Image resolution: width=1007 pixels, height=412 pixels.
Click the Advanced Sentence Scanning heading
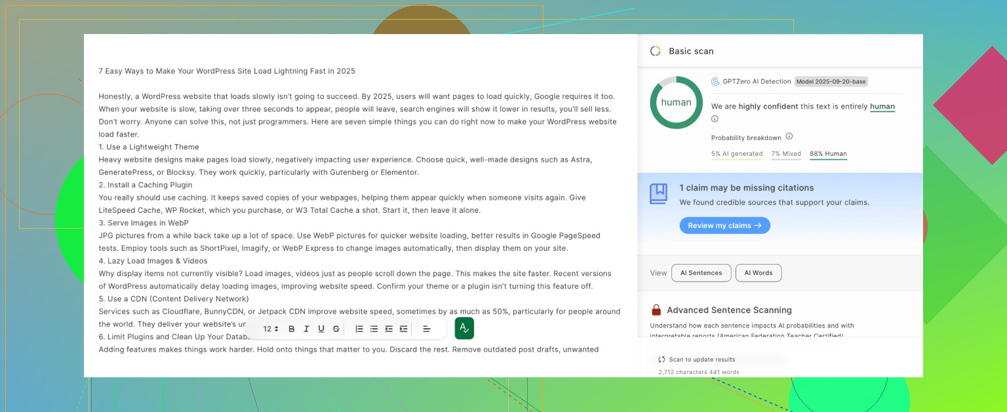coord(729,310)
